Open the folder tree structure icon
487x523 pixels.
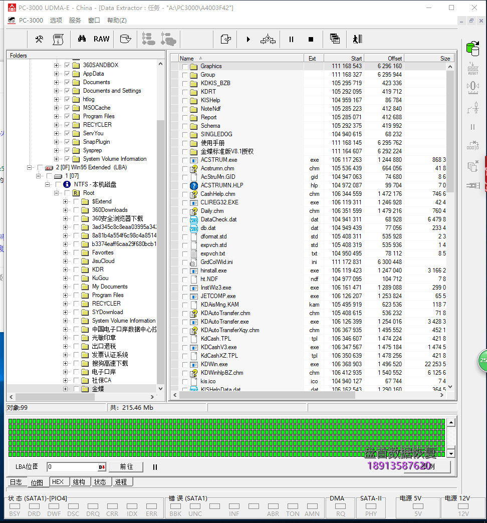[148, 39]
